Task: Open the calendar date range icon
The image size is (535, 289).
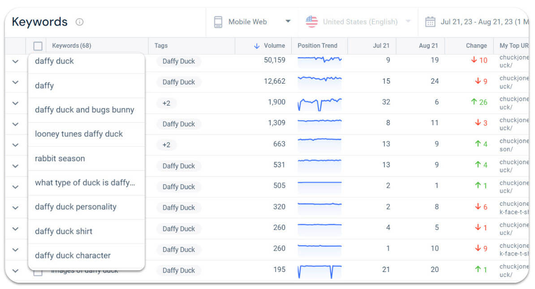Action: pyautogui.click(x=430, y=22)
